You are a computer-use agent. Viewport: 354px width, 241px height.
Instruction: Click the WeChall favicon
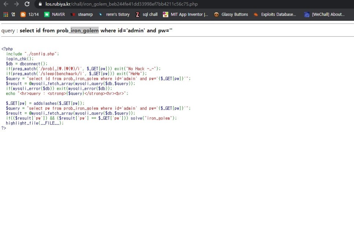(307, 14)
